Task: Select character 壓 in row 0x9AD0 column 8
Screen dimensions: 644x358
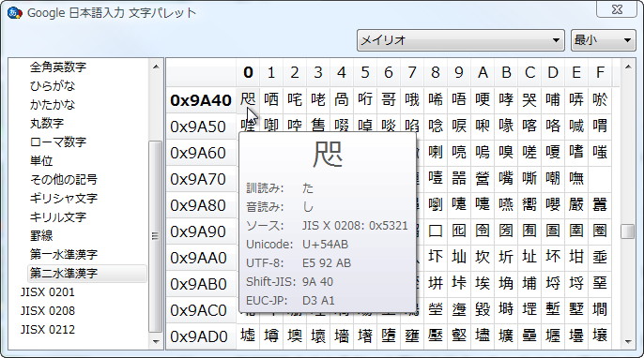Action: tap(436, 336)
